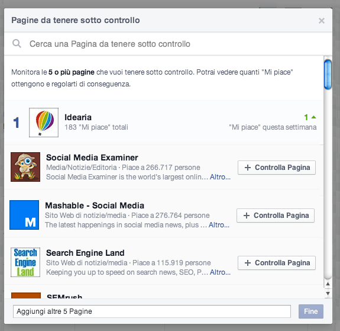Image resolution: width=340 pixels, height=331 pixels.
Task: Click 'Piace a 115.919 persone' text
Action: point(171,263)
